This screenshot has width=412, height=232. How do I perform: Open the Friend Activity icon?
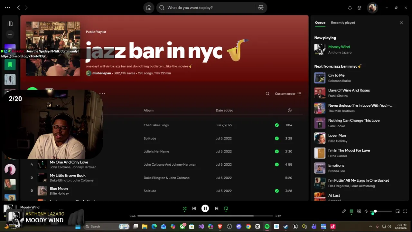pos(359,8)
